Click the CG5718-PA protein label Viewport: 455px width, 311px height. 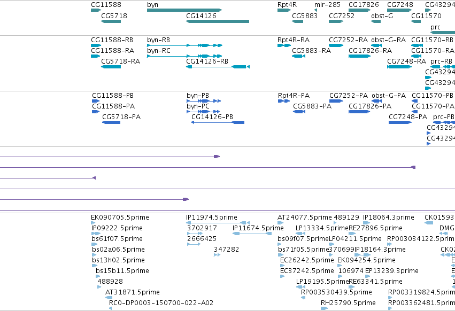121,117
